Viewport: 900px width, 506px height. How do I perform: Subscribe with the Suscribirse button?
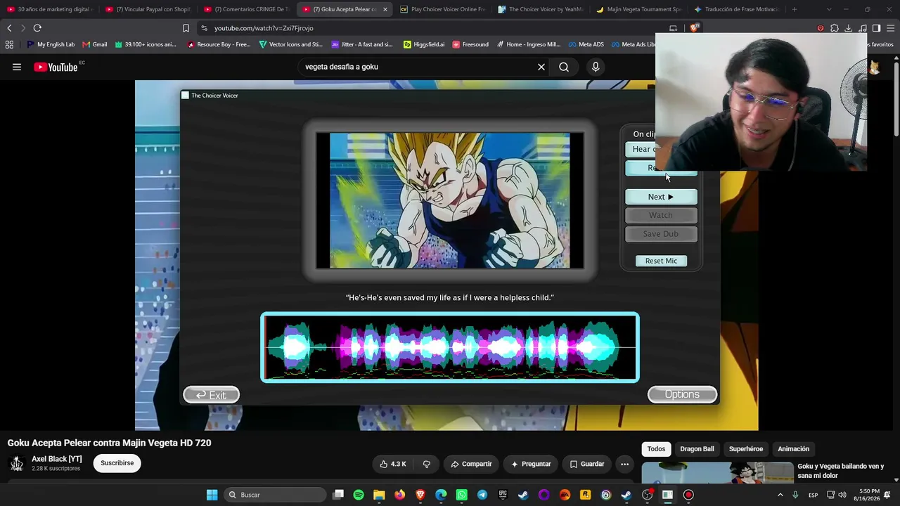117,463
